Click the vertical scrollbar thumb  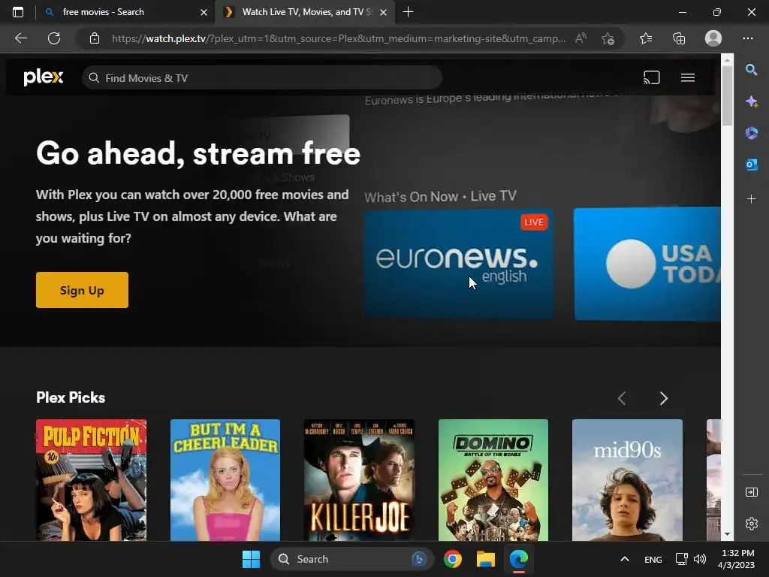pos(727,95)
